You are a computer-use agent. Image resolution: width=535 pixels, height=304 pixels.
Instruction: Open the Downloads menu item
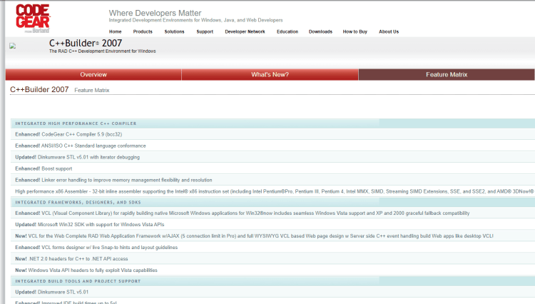pyautogui.click(x=320, y=31)
